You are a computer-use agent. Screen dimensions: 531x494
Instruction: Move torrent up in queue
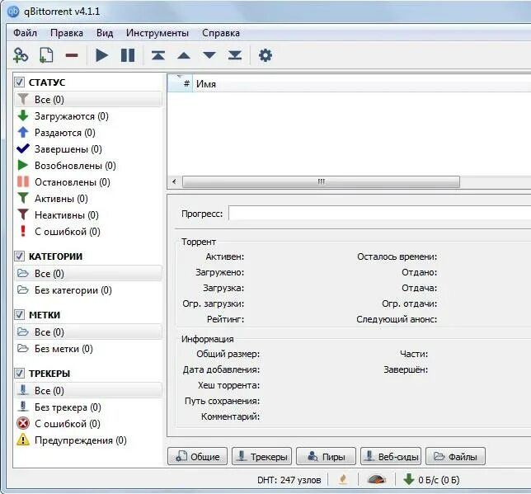tap(184, 55)
